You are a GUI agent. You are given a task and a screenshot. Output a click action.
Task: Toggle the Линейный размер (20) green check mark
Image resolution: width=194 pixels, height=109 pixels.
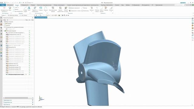pos(29,69)
